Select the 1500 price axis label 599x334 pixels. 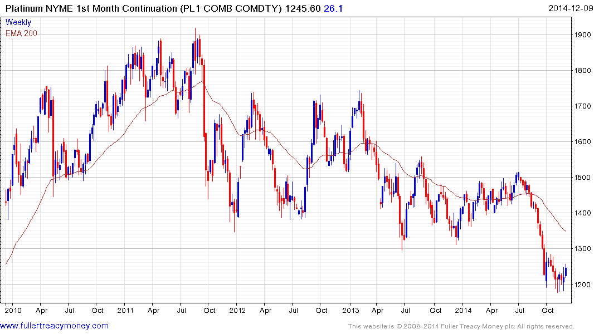pos(583,177)
